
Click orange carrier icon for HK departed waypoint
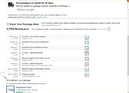pyautogui.click(x=87, y=54)
